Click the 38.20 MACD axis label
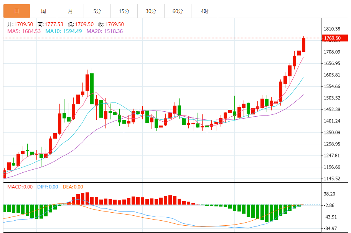Image resolution: width=351 pixels, height=233 pixels. point(330,194)
